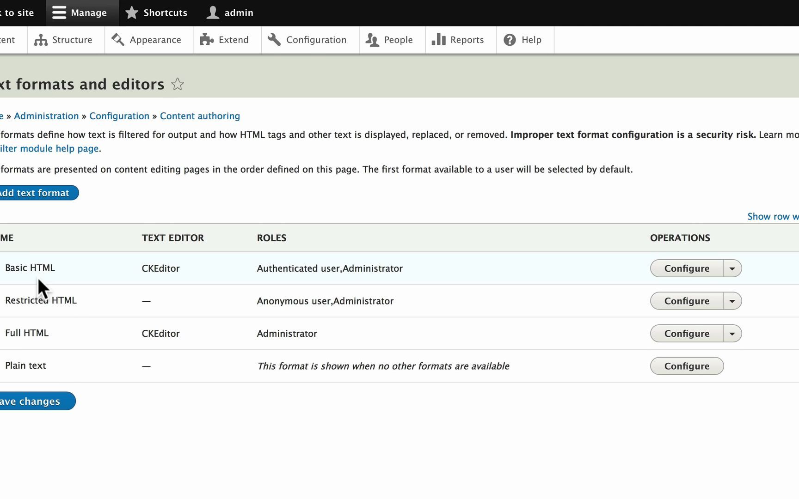Open the admin account menu label
This screenshot has height=499, width=799.
click(x=239, y=13)
